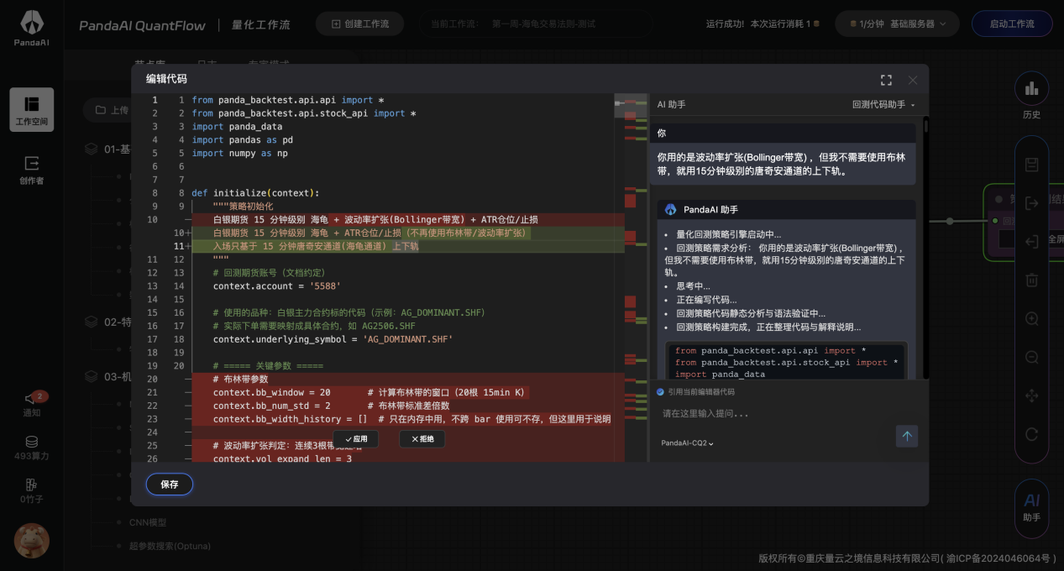The height and width of the screenshot is (571, 1064).
Task: Close the 编辑代码 dialog
Action: click(913, 80)
